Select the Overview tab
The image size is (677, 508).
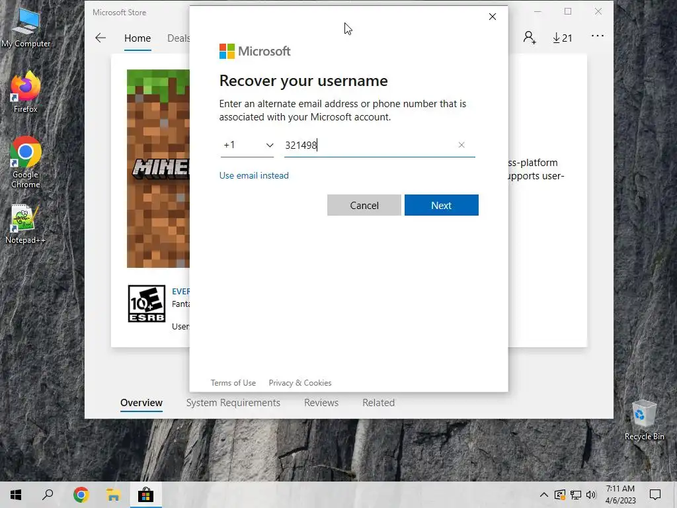141,403
